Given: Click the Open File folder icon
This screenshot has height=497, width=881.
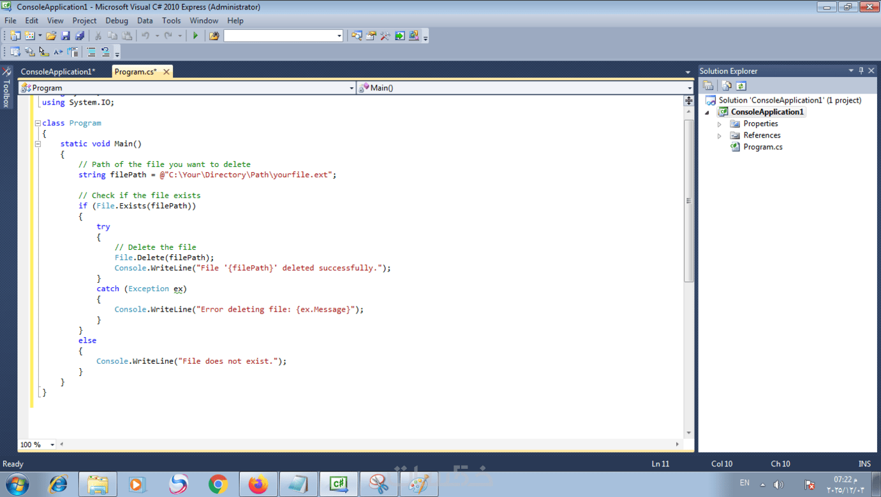Looking at the screenshot, I should pyautogui.click(x=51, y=36).
